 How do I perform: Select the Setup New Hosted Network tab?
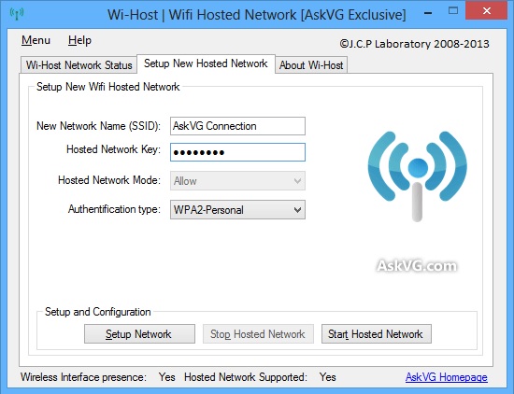[x=206, y=63]
